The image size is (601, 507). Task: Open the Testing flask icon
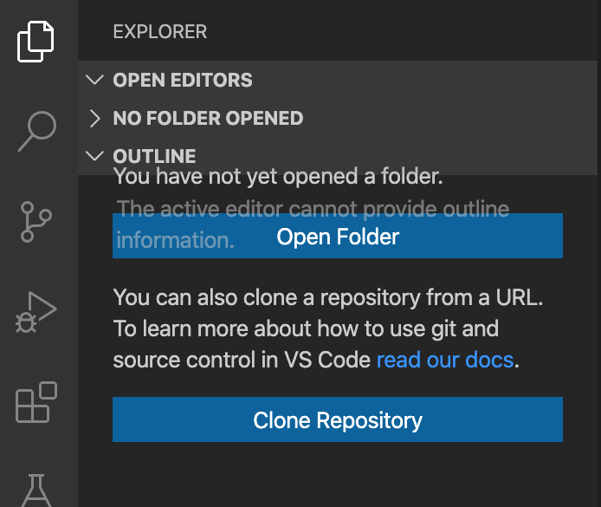pos(36,491)
